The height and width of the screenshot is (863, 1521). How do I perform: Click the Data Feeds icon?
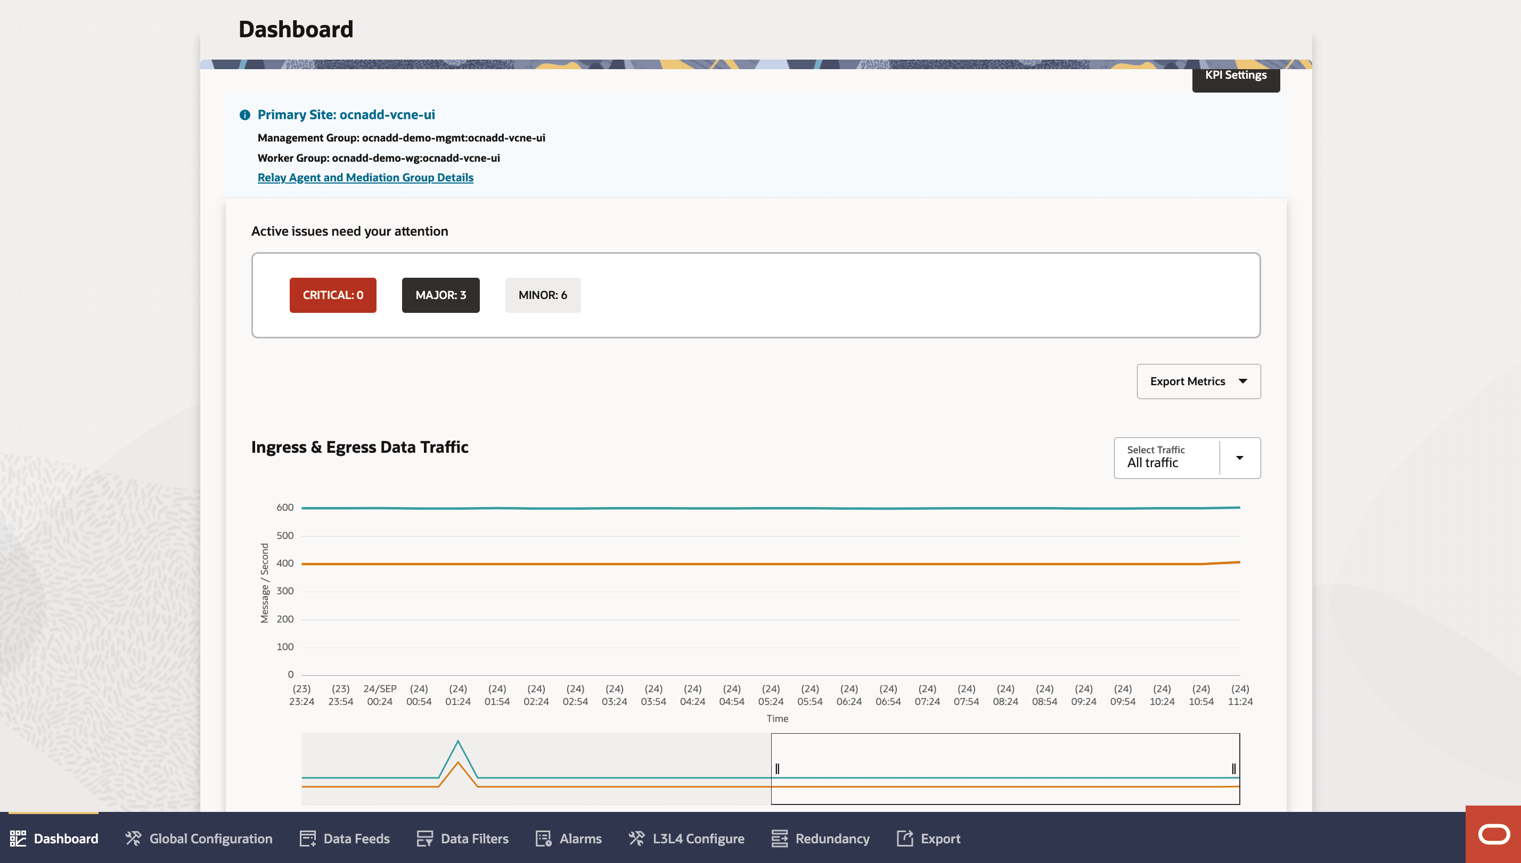click(x=307, y=838)
